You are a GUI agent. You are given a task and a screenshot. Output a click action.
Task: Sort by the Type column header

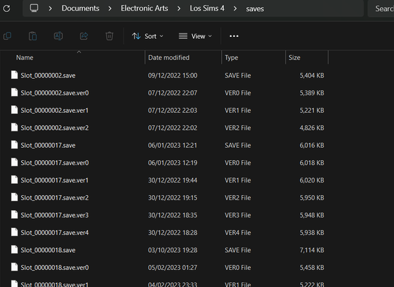click(231, 58)
